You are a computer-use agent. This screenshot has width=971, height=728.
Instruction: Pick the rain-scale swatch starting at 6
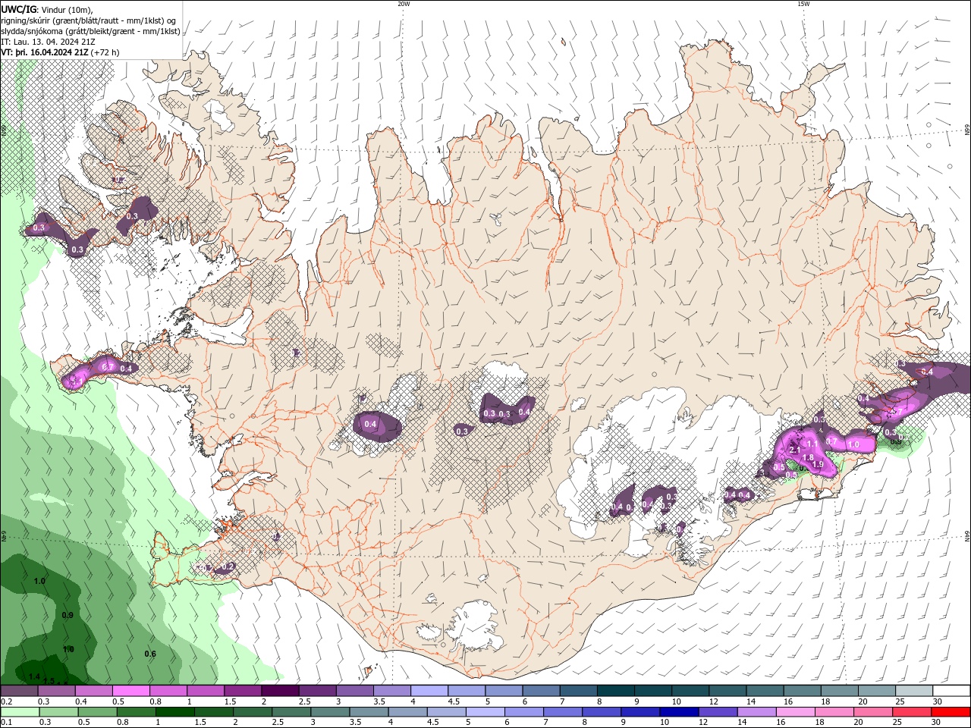point(523,712)
